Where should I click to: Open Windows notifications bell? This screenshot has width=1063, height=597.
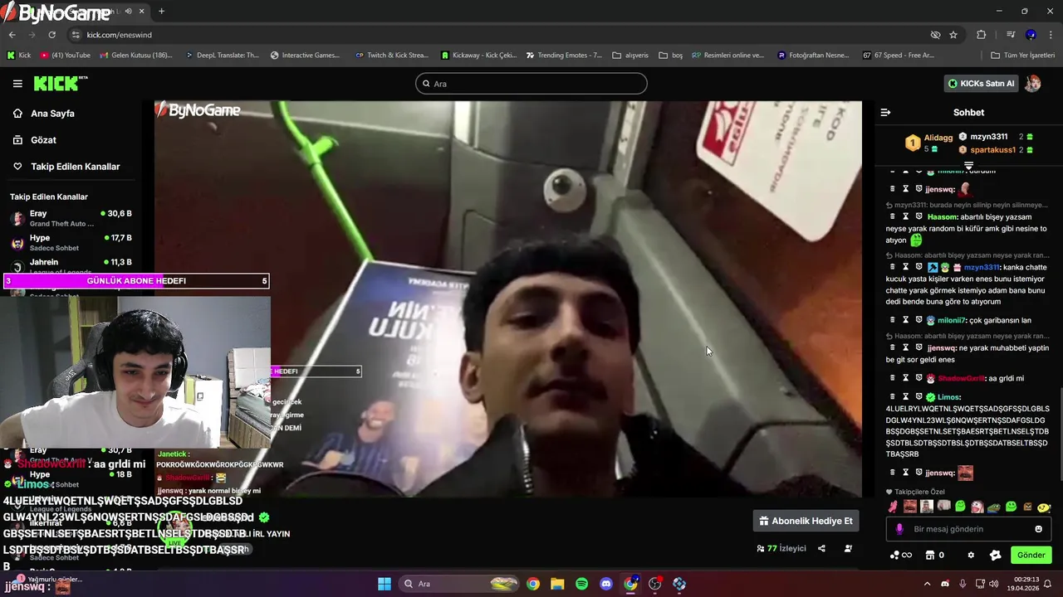(x=1048, y=584)
